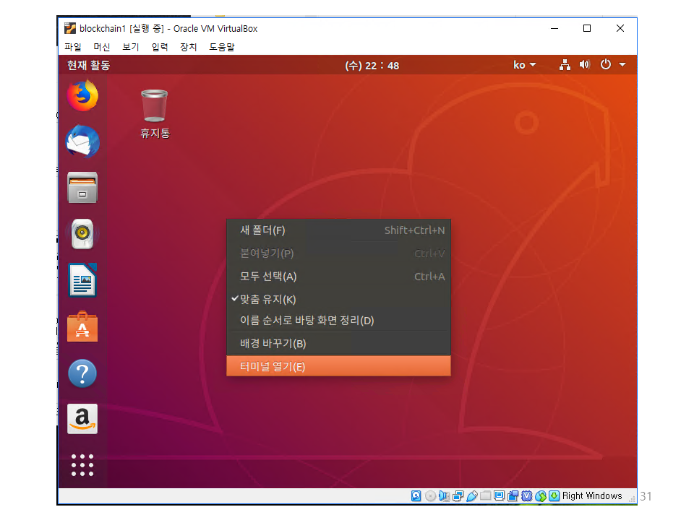
Task: Open the Files manager dock icon
Action: point(82,188)
